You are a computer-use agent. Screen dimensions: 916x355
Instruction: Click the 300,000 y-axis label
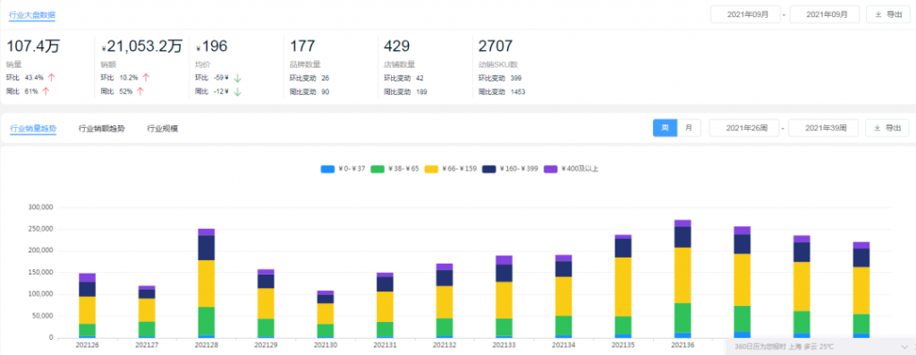[41, 207]
